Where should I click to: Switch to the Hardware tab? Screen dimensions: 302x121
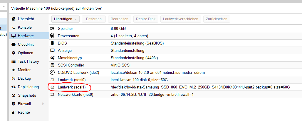29,36
